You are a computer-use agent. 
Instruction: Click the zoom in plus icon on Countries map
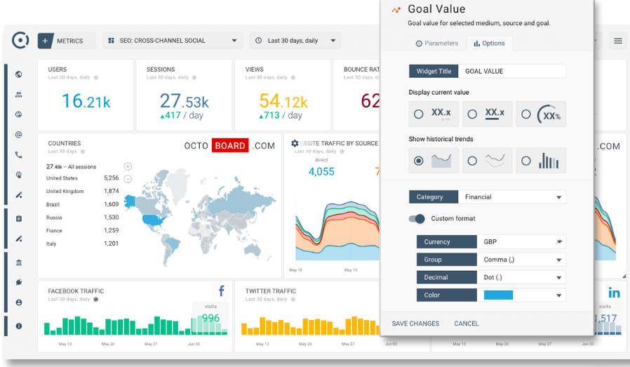point(128,166)
